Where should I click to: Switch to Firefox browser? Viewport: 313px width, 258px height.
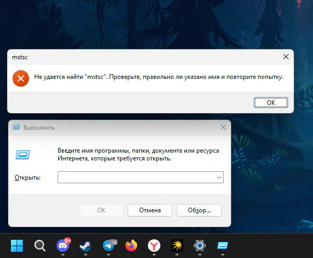coord(131,246)
